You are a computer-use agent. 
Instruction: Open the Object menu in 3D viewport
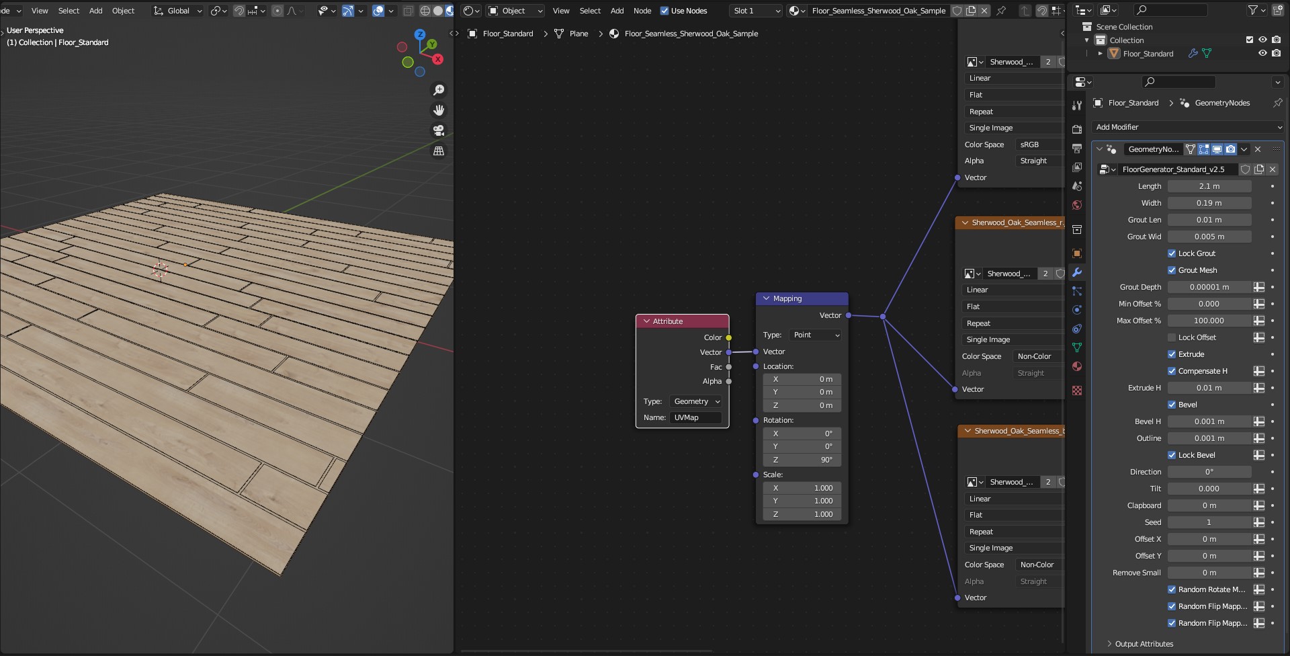pos(123,11)
